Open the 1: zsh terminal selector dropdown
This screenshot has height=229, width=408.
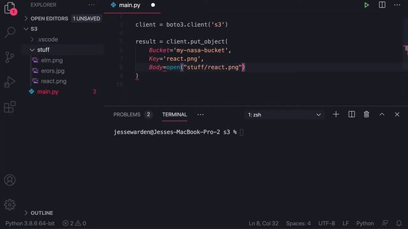click(x=284, y=114)
